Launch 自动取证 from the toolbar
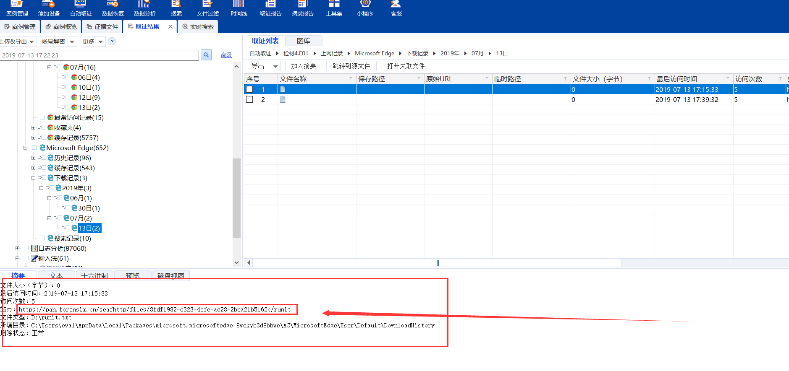Image resolution: width=789 pixels, height=371 pixels. (81, 8)
